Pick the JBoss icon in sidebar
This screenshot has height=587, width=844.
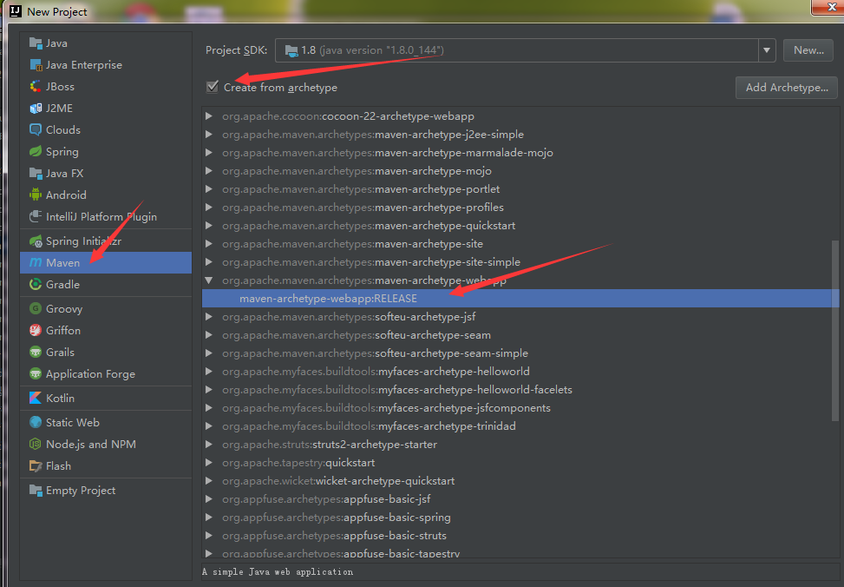pyautogui.click(x=36, y=86)
